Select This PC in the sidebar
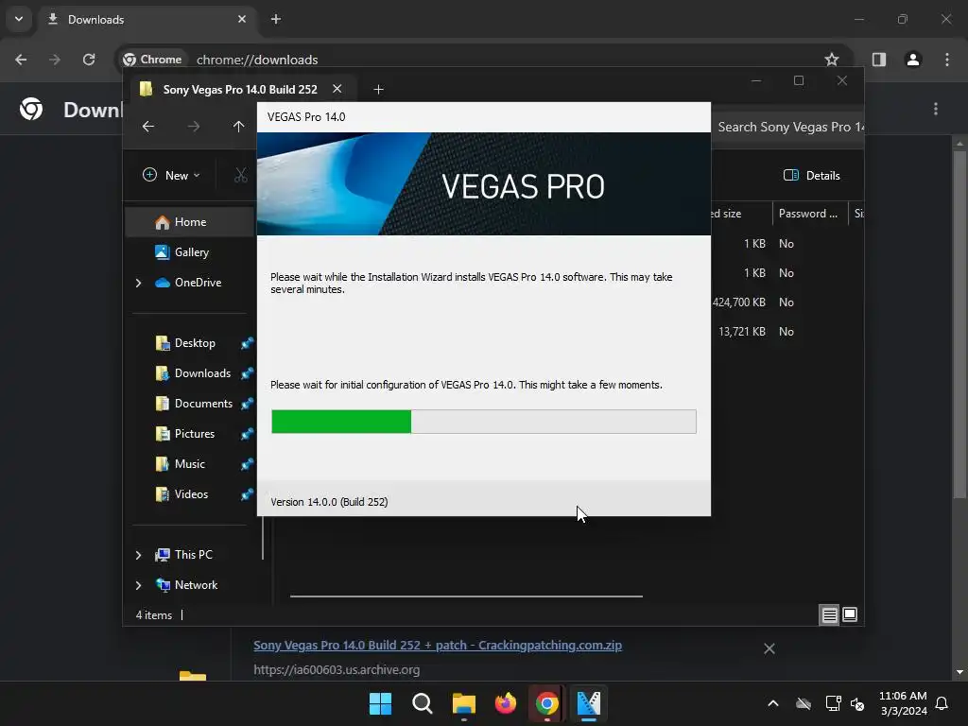Viewport: 968px width, 726px height. (x=193, y=555)
